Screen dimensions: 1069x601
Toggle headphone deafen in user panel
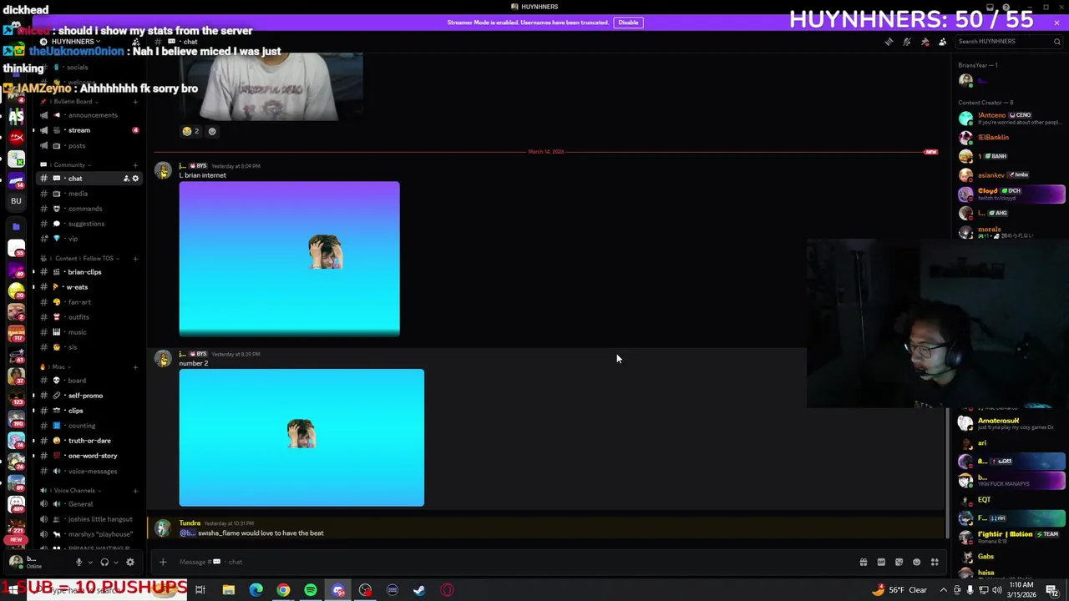tap(104, 563)
